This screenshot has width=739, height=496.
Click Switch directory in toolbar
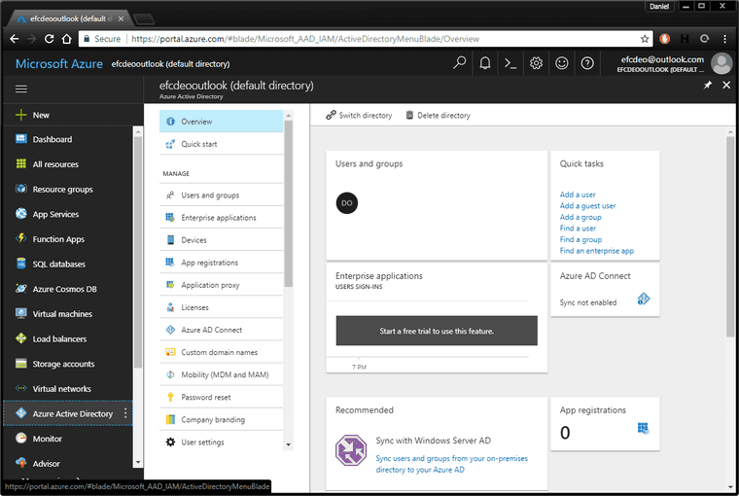tap(359, 116)
